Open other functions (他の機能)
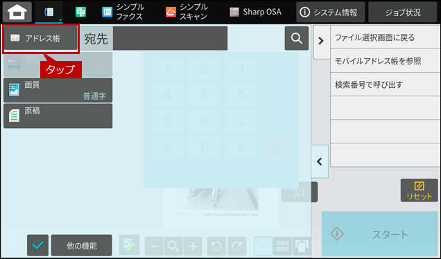Screen dimensions: 441x259 pyautogui.click(x=82, y=245)
